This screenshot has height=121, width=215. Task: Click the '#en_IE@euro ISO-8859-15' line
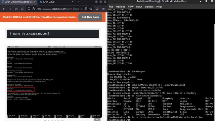click(123, 20)
